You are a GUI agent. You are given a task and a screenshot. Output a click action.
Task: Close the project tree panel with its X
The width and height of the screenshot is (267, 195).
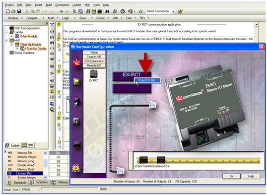coord(47,23)
